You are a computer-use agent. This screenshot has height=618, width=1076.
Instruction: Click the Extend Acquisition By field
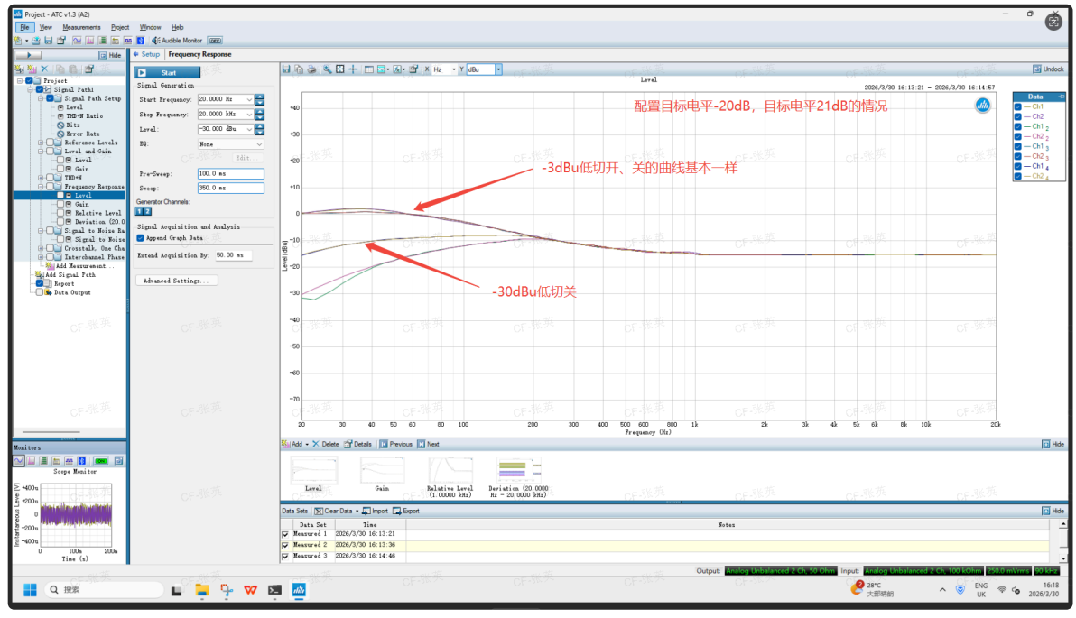(233, 255)
